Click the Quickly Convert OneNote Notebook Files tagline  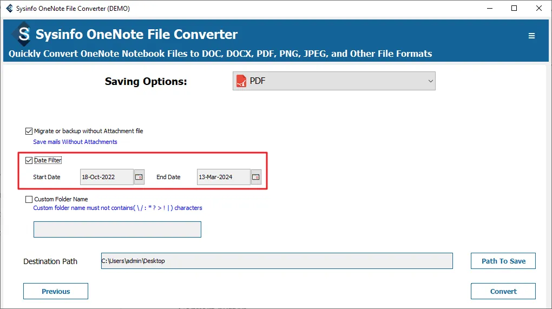point(220,54)
